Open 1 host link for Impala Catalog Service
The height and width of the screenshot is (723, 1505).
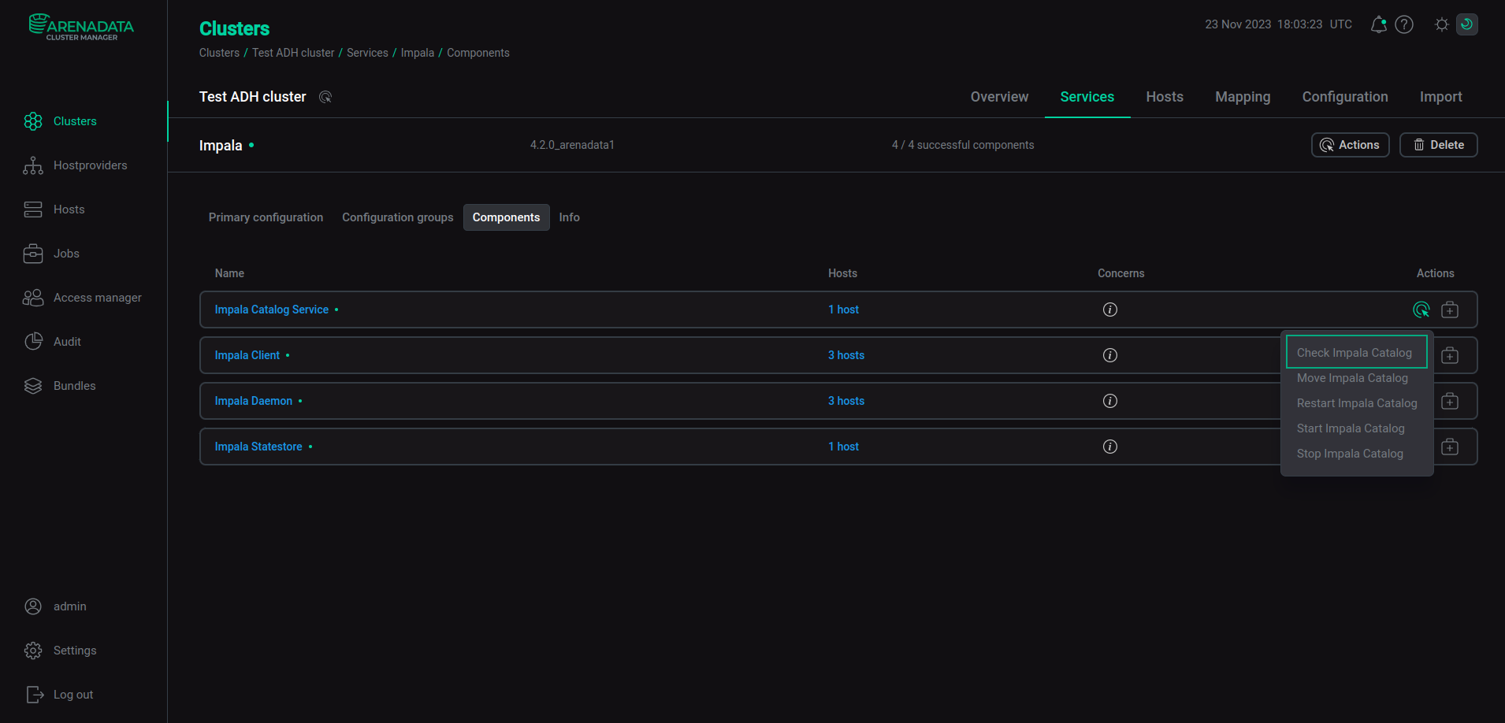coord(843,310)
